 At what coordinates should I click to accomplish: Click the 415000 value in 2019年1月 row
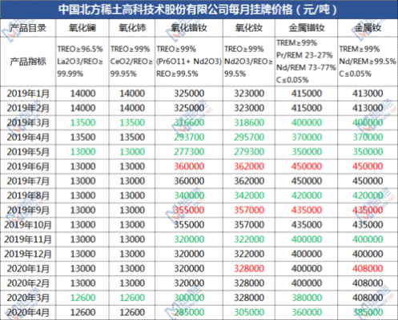(x=307, y=94)
